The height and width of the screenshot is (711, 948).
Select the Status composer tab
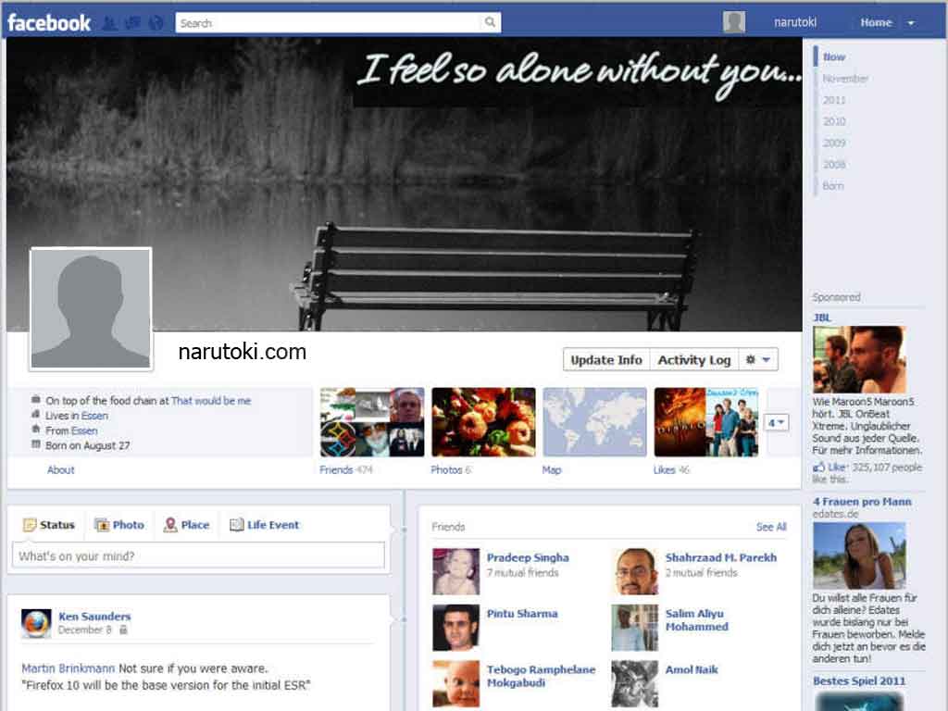tap(49, 525)
